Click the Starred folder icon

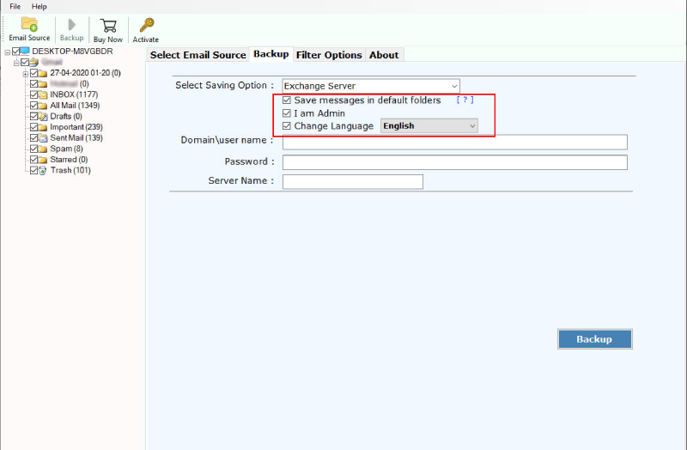tap(42, 160)
